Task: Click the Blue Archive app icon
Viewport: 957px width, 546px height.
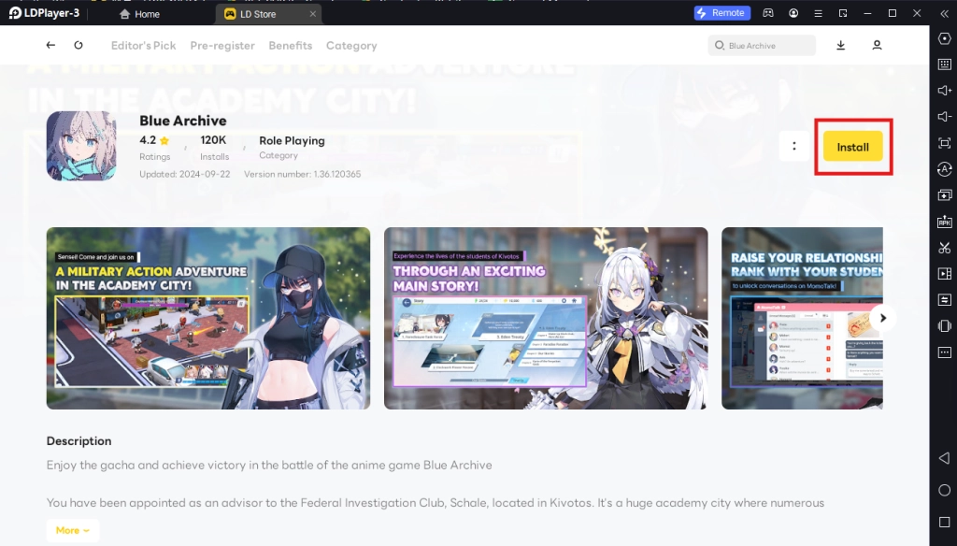Action: (x=81, y=146)
